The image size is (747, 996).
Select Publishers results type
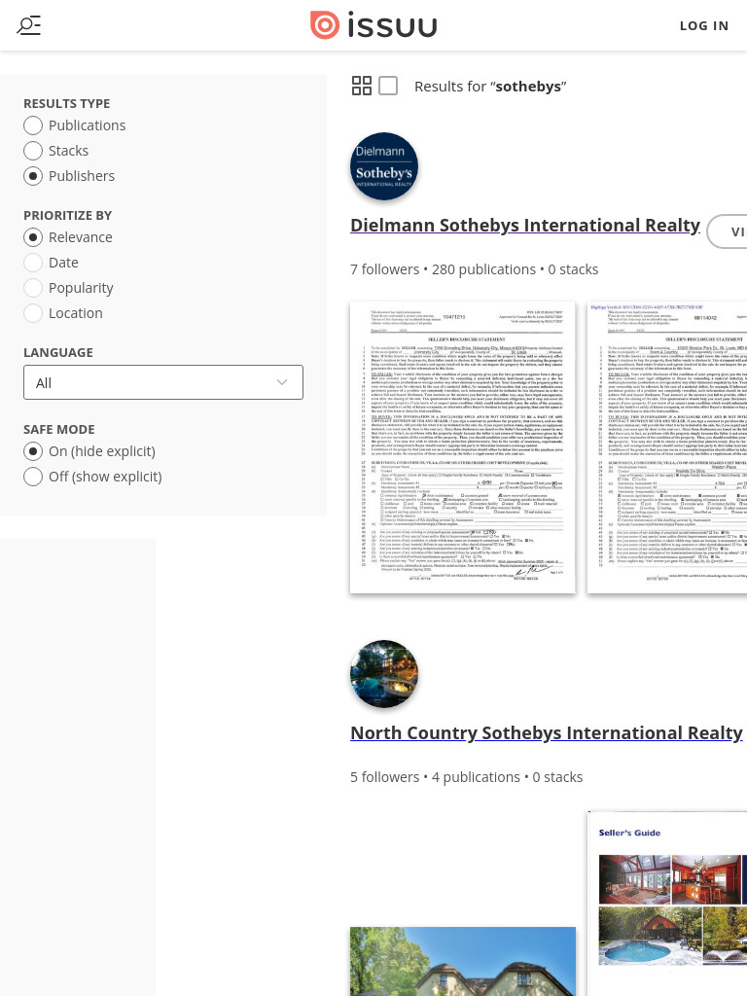(x=69, y=176)
